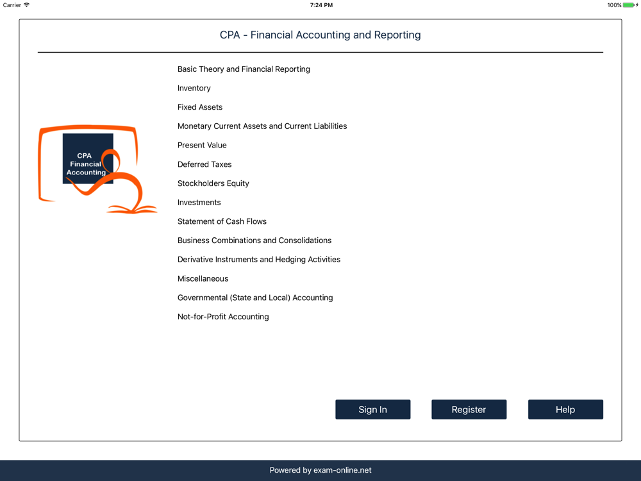641x481 pixels.
Task: Tap the battery icon in status bar
Action: (x=629, y=5)
